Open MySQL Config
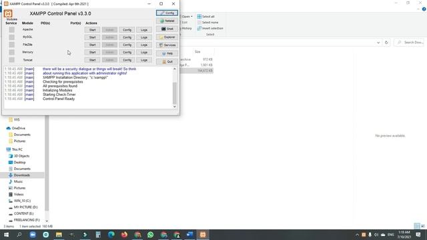Image resolution: width=427 pixels, height=240 pixels. tap(127, 37)
